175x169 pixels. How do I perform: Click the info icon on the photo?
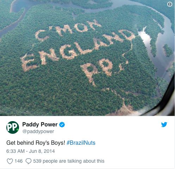[169, 4]
